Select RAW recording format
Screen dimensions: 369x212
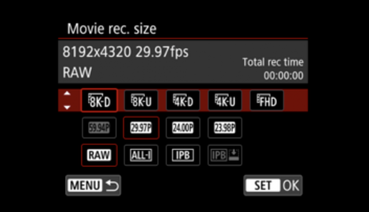coord(99,155)
